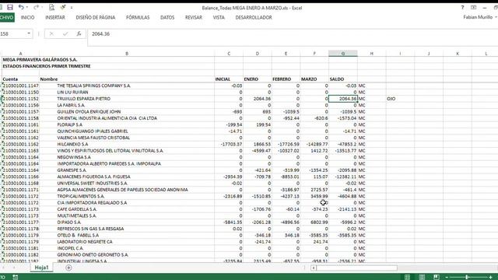Select account cell 210301001.1147
The width and height of the screenshot is (498, 280).
20,86
